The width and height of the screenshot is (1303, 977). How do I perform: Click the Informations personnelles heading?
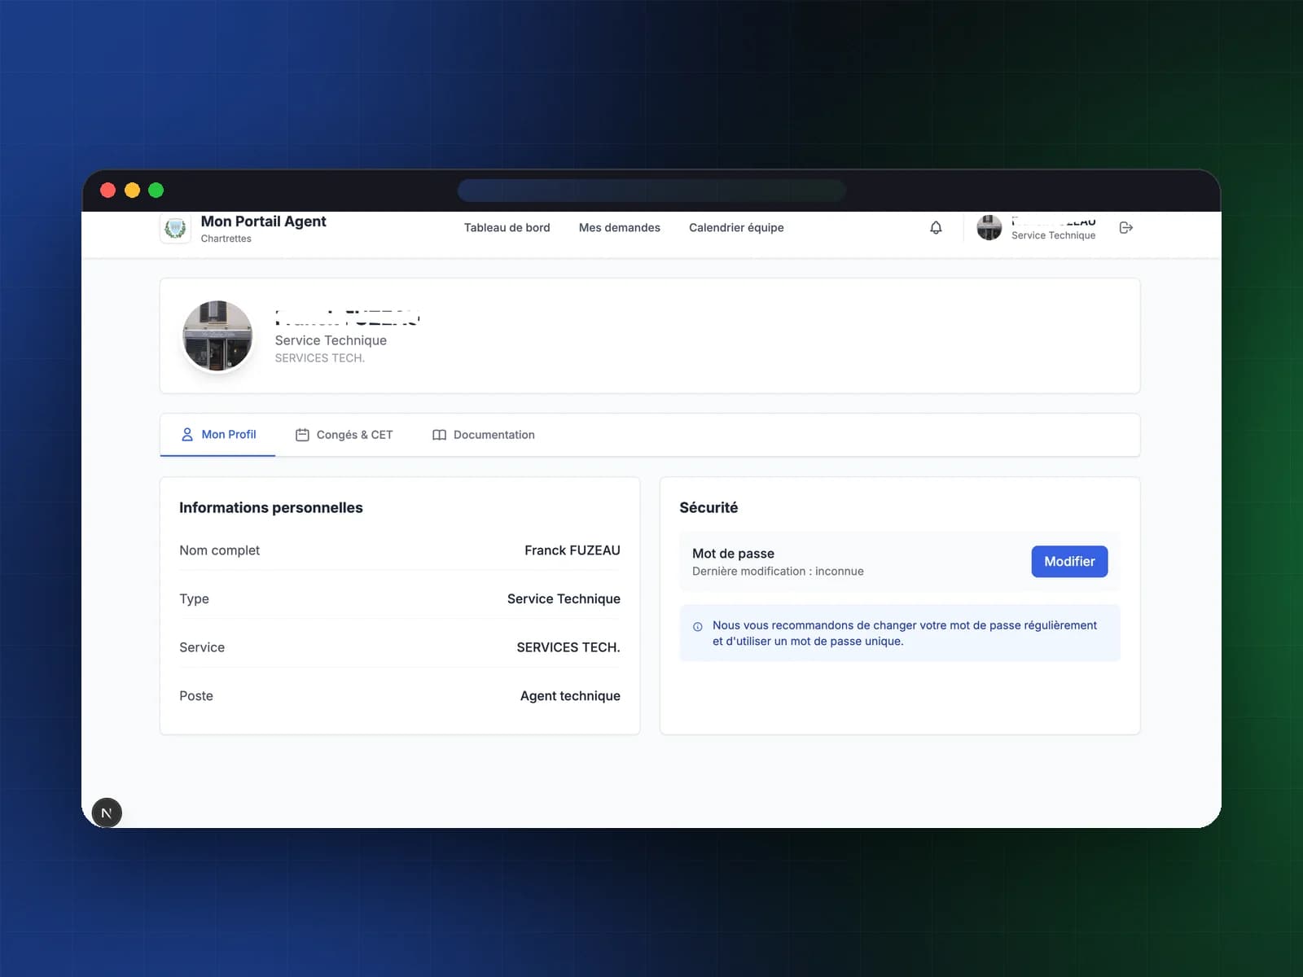pos(271,508)
